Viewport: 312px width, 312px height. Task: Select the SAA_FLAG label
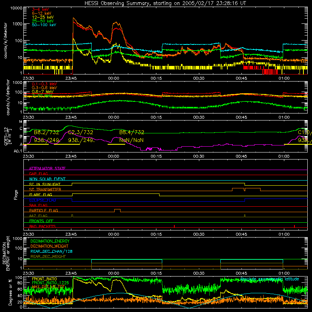tap(38, 205)
